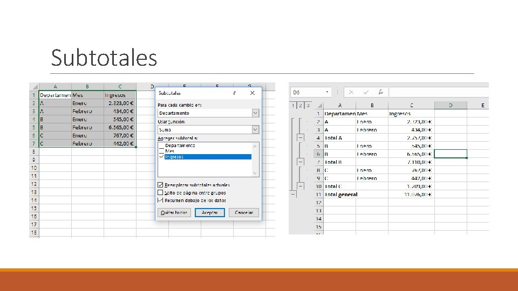Click the 'Total A' cell

[340, 138]
